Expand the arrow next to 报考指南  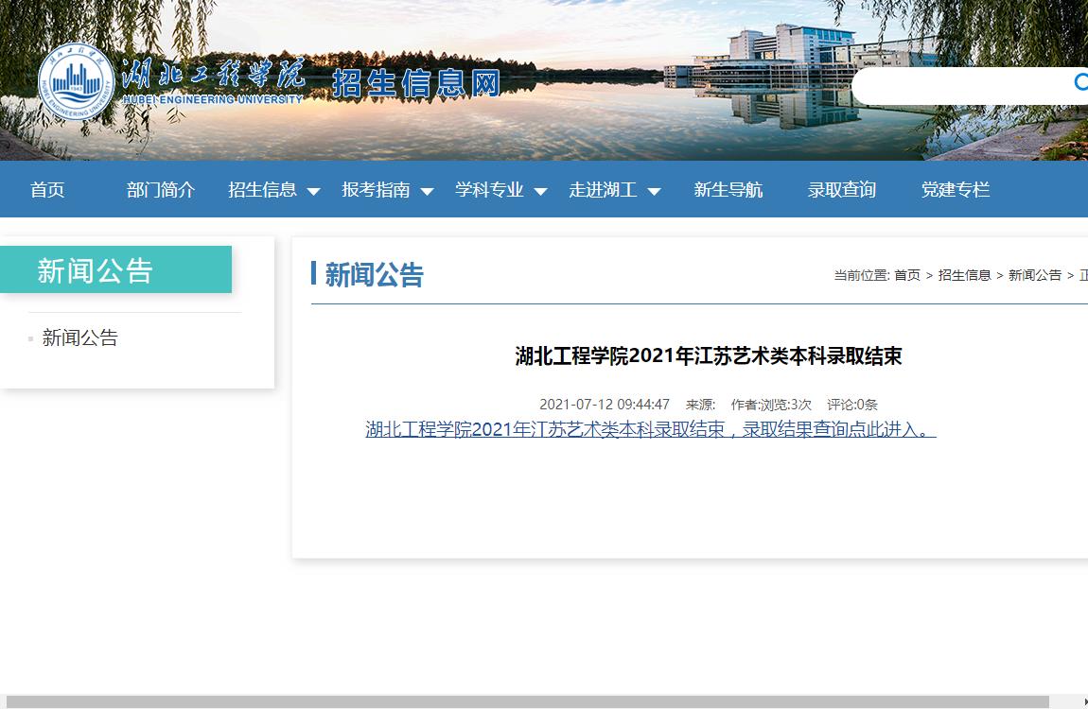pos(428,191)
